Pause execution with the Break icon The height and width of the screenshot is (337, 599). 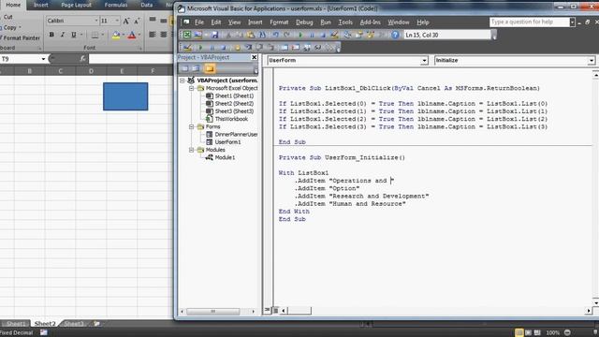312,35
